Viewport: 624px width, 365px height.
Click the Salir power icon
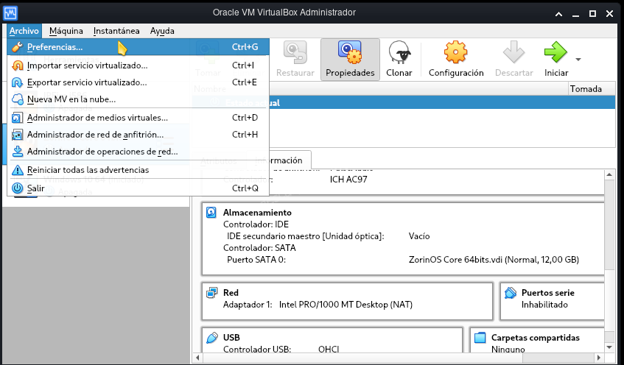pyautogui.click(x=17, y=188)
